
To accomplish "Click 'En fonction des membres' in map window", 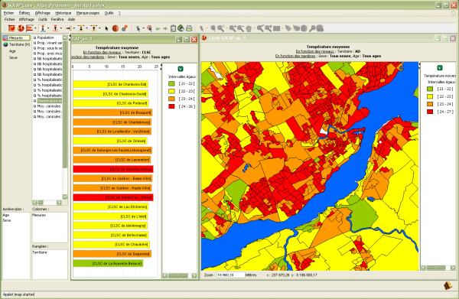I will tap(295, 56).
